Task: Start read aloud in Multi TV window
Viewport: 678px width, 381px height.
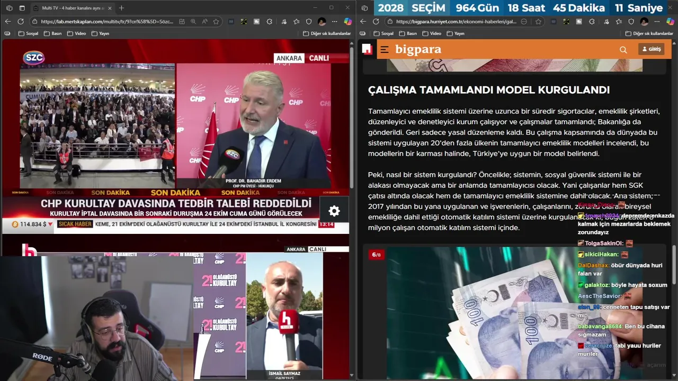Action: [204, 22]
